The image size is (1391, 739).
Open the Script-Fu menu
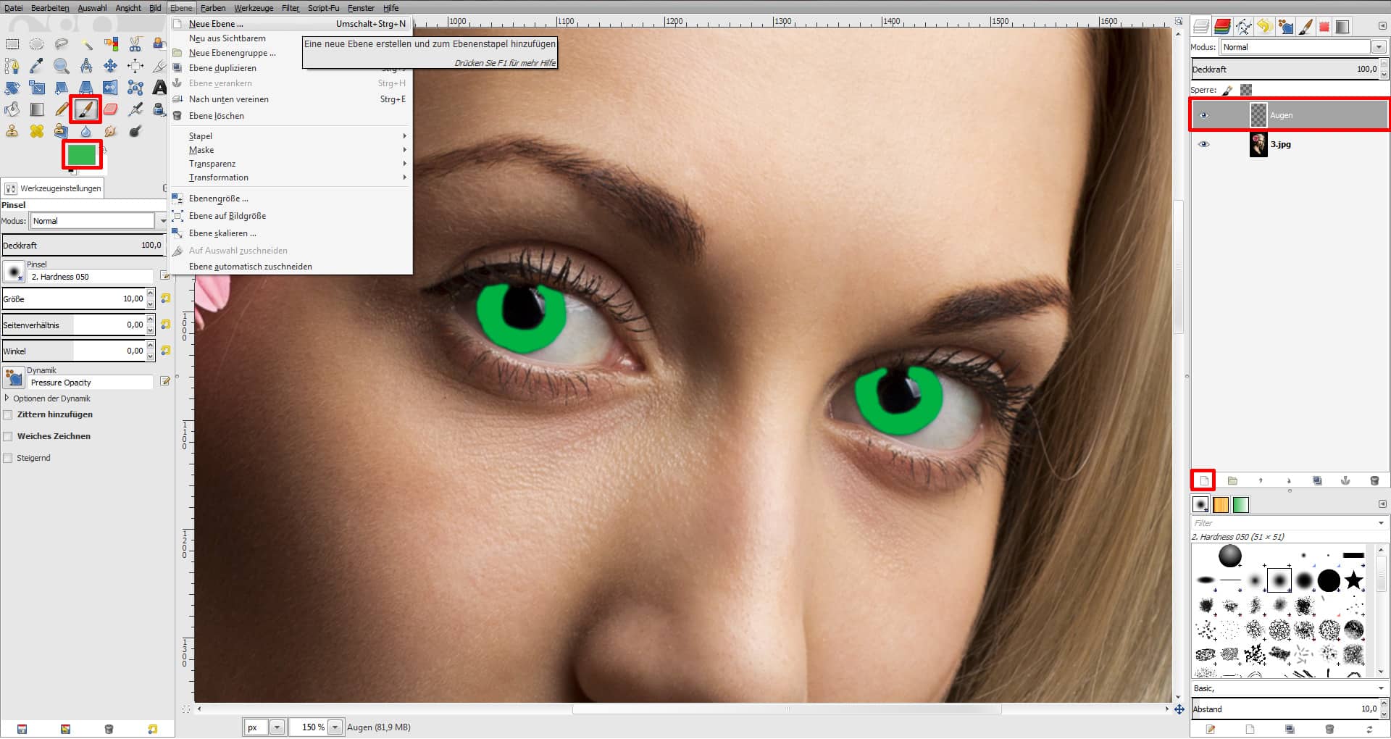click(323, 8)
